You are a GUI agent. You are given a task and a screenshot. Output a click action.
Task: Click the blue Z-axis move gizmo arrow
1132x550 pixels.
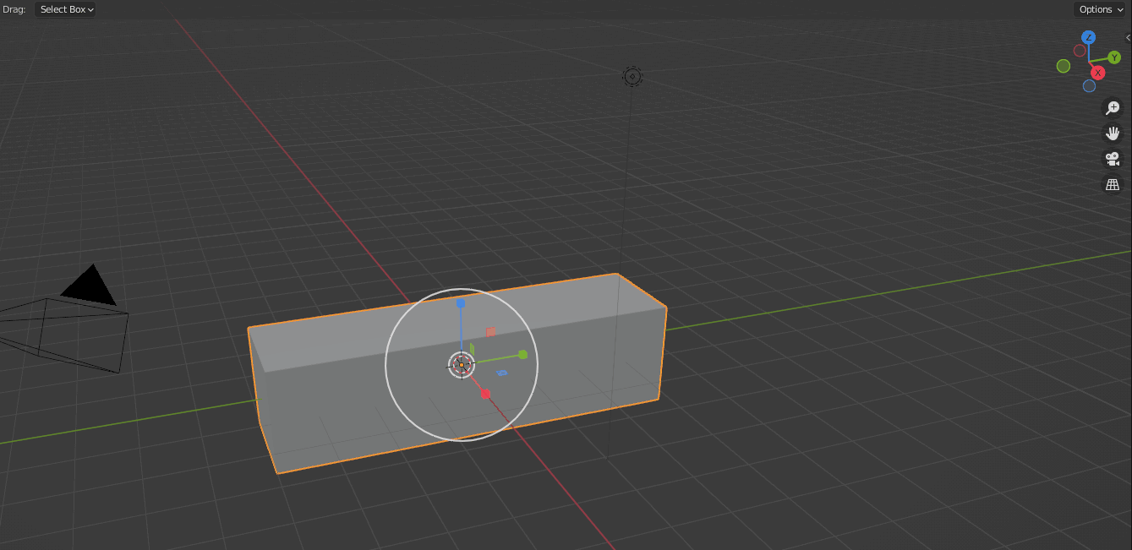point(462,302)
